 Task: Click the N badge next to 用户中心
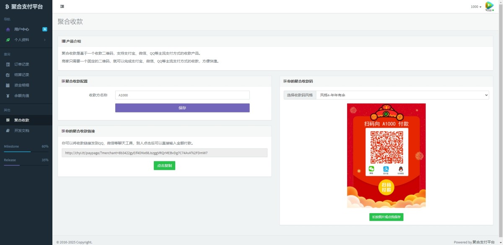coord(45,29)
